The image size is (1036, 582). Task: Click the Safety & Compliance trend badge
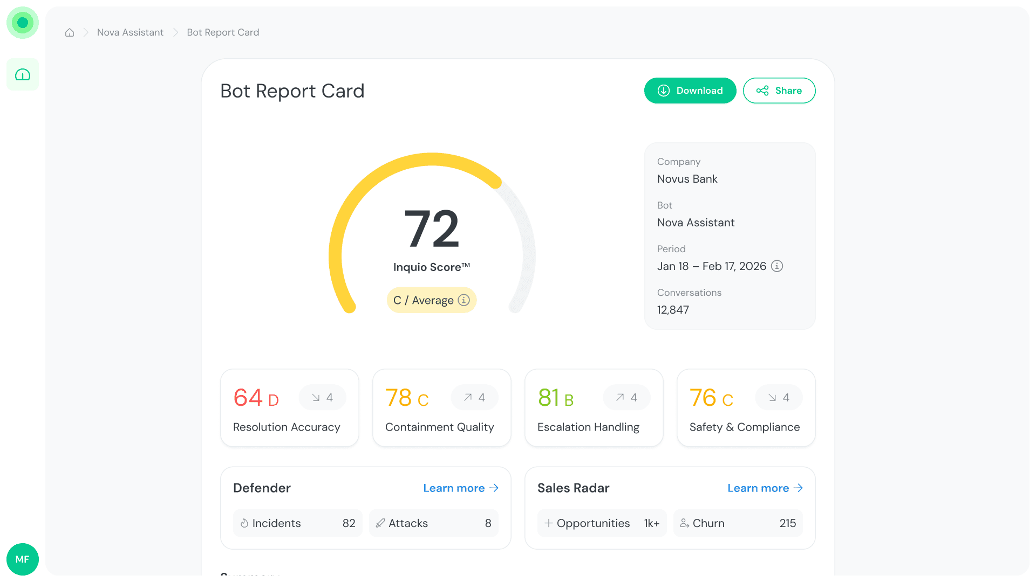(779, 398)
